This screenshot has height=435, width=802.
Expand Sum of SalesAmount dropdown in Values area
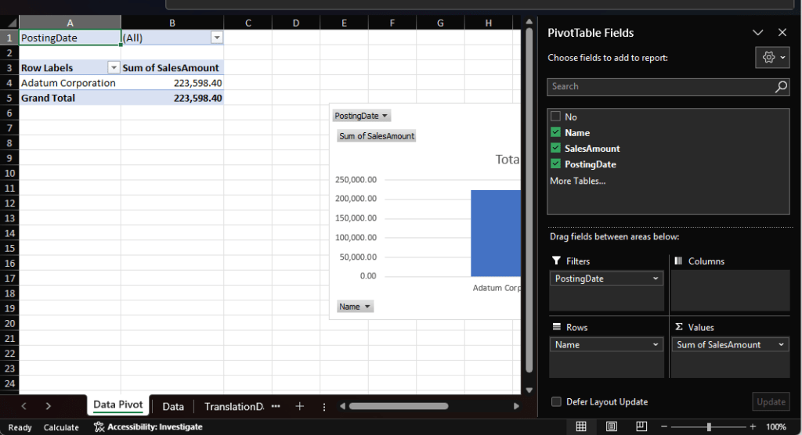782,345
